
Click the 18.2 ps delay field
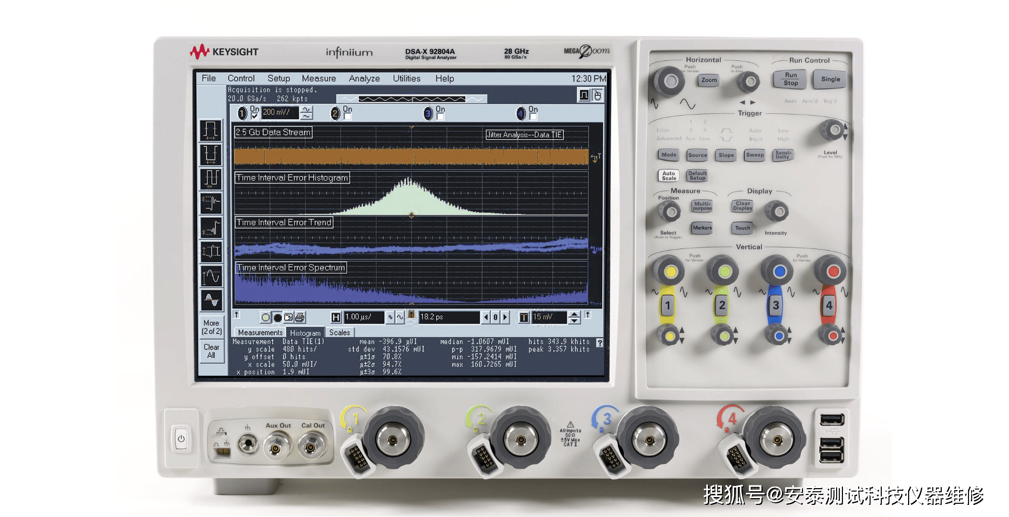[449, 317]
